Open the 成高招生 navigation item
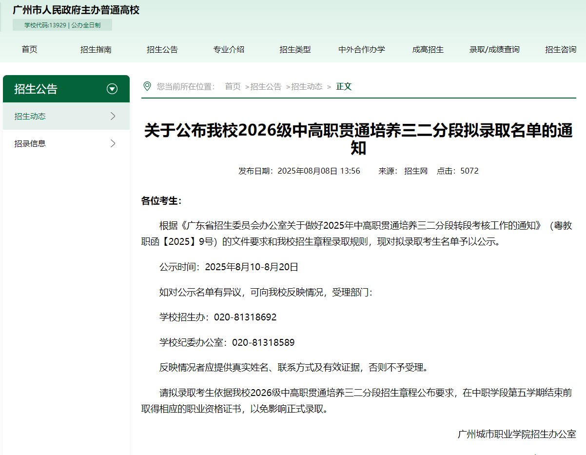Viewport: 586px width, 455px height. pos(428,49)
